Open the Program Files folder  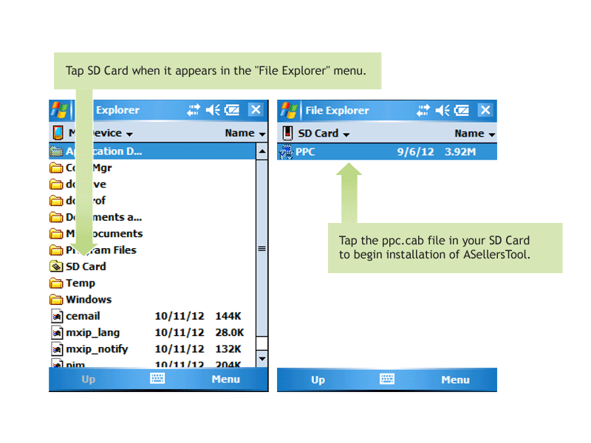click(x=93, y=250)
